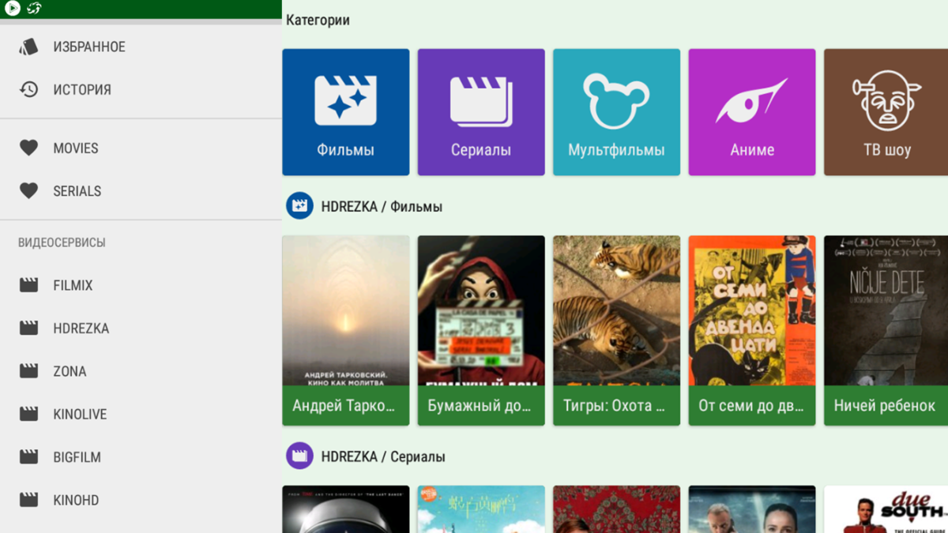Select the KINOLIVE video service
948x533 pixels.
[x=141, y=414]
